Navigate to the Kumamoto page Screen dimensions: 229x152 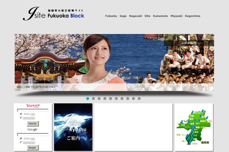[160, 16]
